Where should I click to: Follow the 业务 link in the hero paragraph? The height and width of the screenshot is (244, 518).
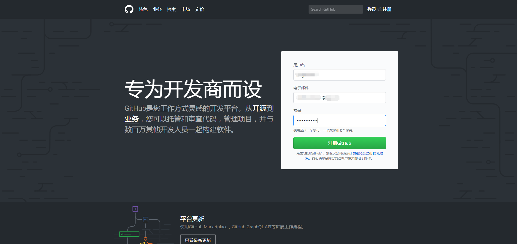[132, 119]
